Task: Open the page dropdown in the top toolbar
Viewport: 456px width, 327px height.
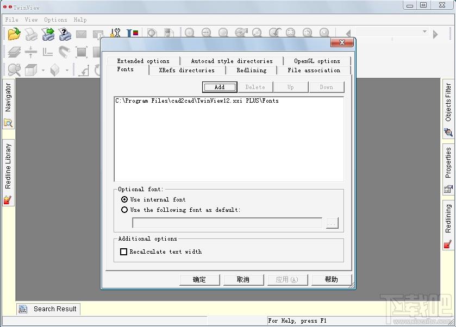Action: point(424,32)
